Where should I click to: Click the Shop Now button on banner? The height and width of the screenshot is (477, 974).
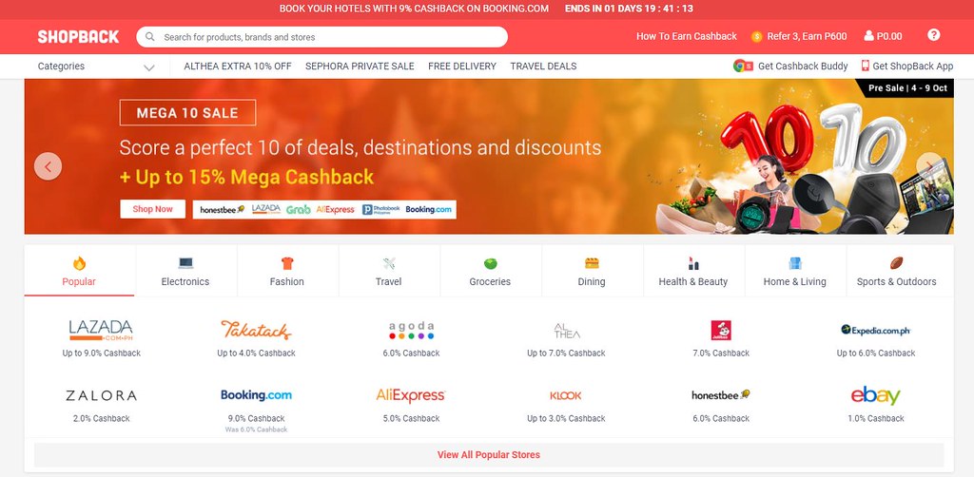point(153,209)
